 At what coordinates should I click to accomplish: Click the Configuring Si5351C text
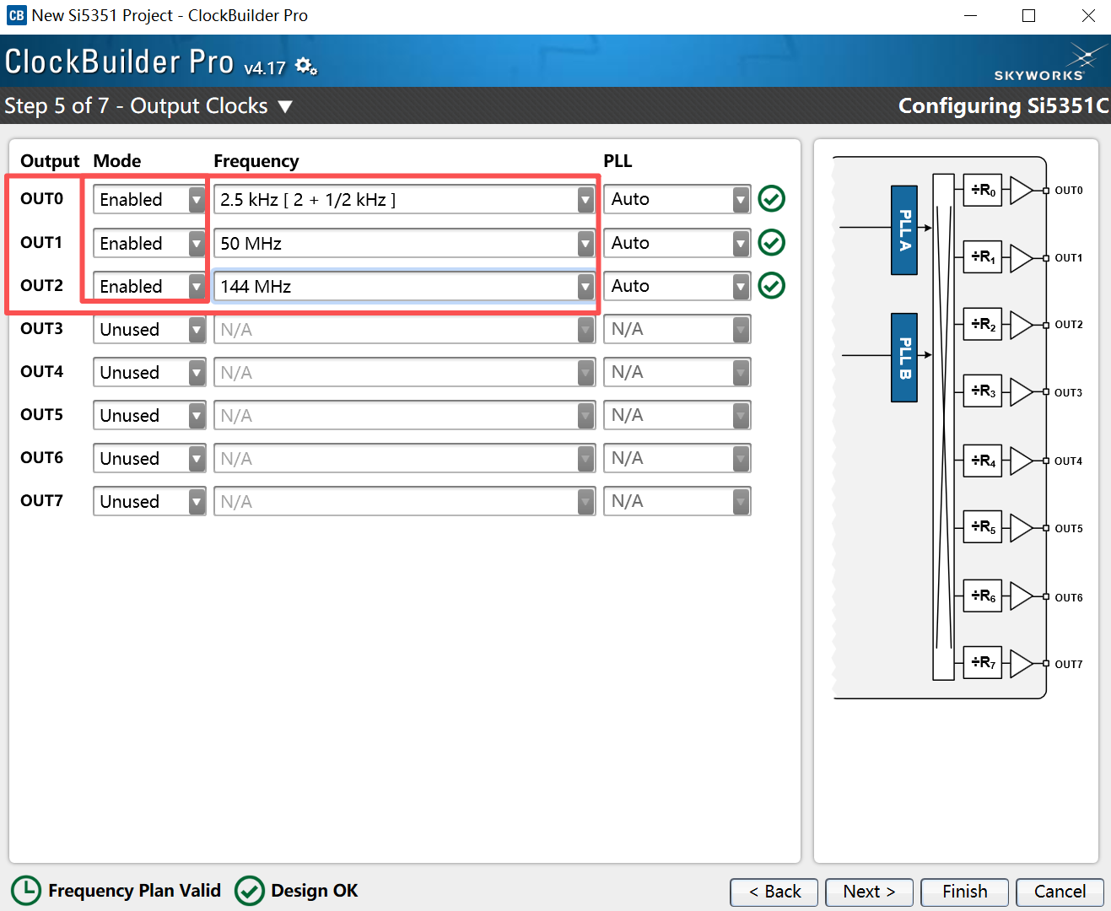[1003, 106]
